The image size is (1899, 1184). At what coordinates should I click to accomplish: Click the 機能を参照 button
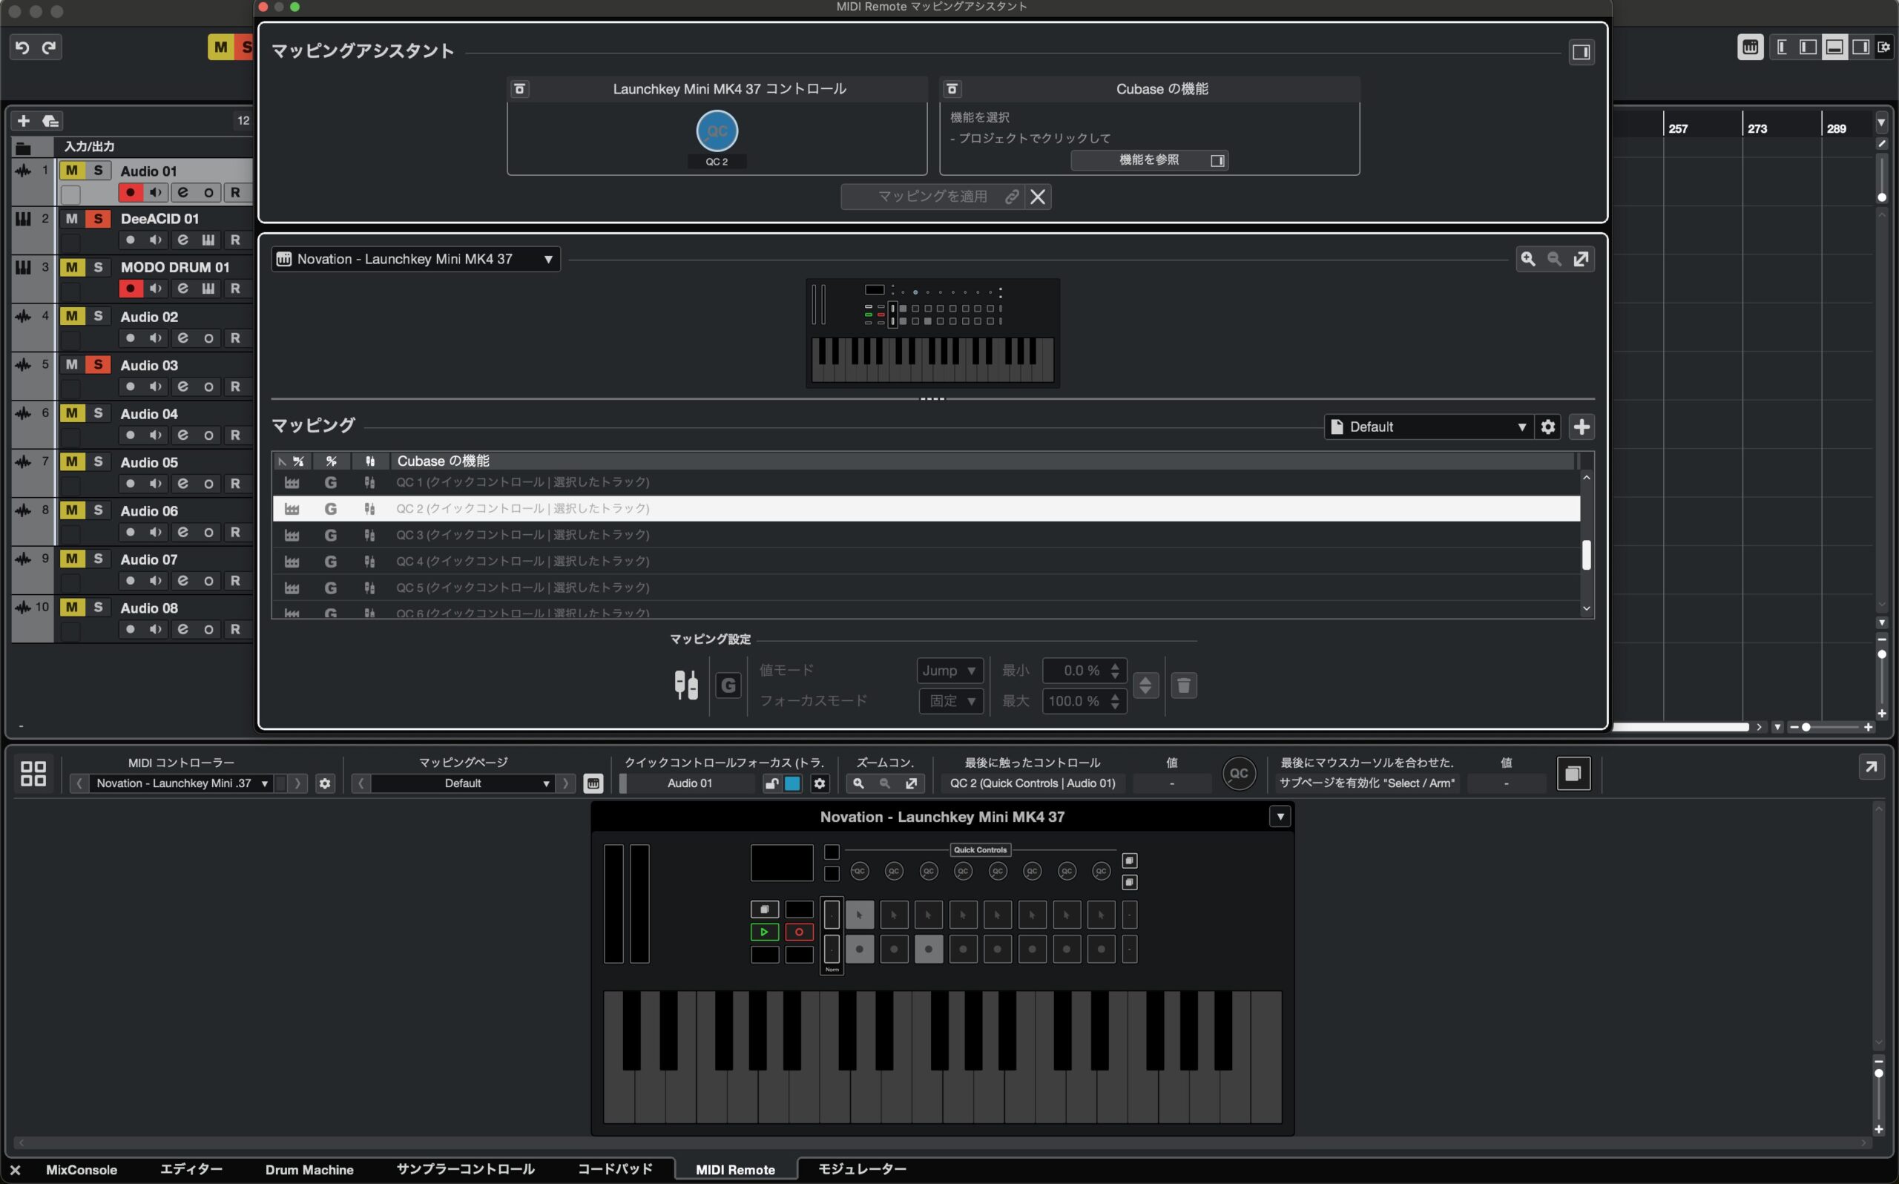[1148, 160]
